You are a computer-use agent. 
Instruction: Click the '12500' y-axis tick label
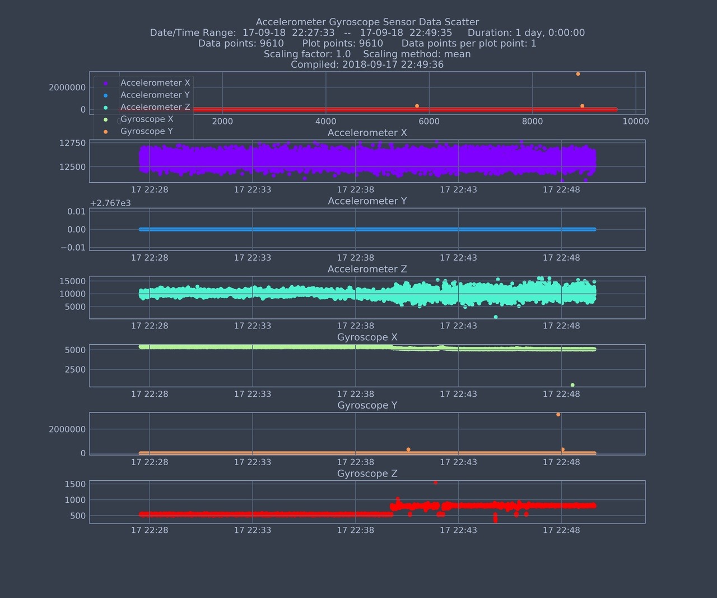(x=73, y=167)
